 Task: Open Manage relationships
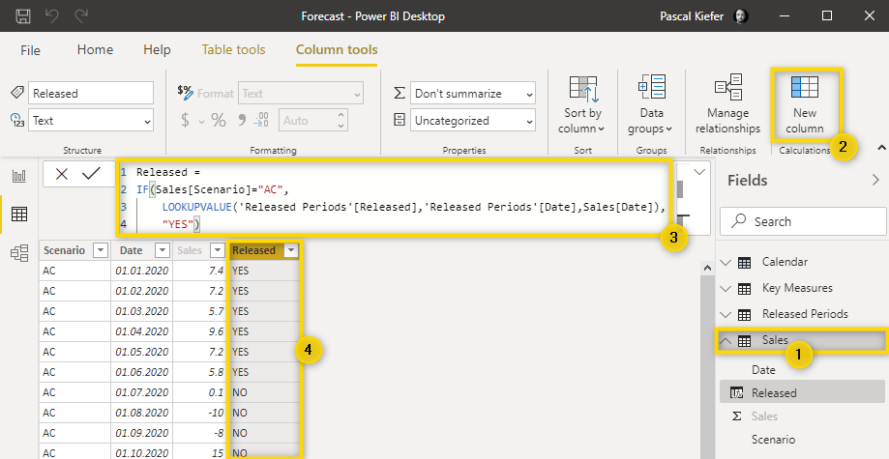[728, 104]
